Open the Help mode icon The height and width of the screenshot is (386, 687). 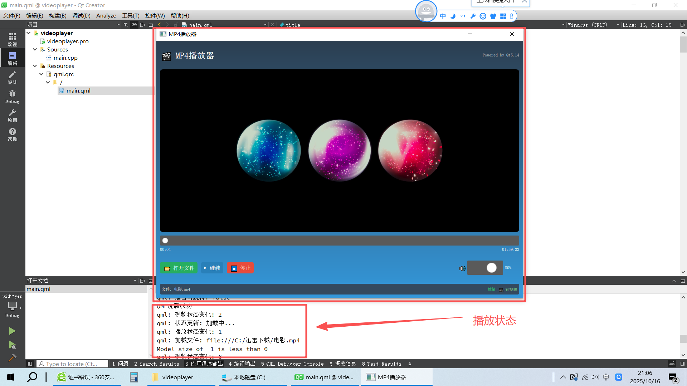coord(12,134)
